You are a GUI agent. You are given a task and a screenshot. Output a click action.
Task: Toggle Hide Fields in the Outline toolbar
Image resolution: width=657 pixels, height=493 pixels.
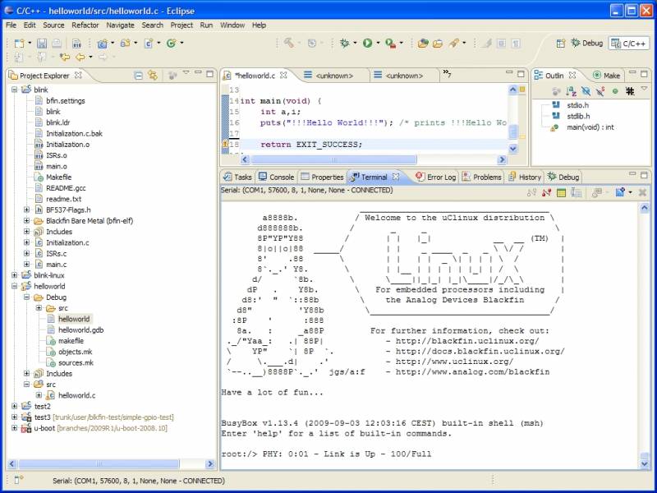586,91
